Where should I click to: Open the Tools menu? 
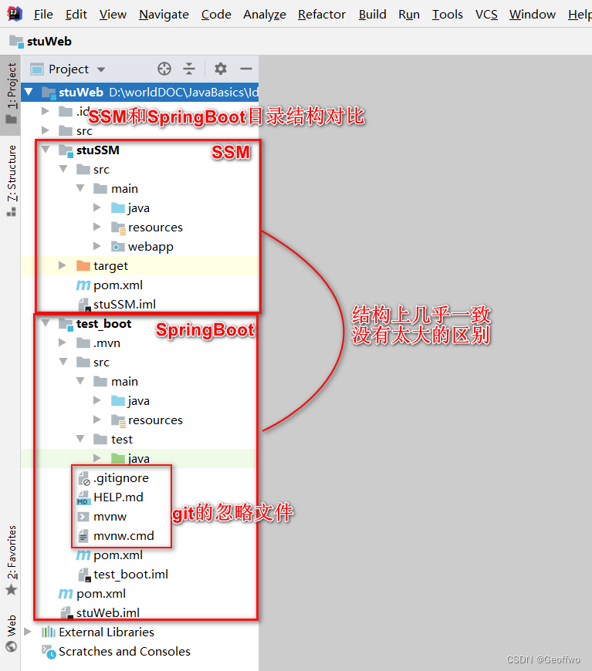[447, 15]
